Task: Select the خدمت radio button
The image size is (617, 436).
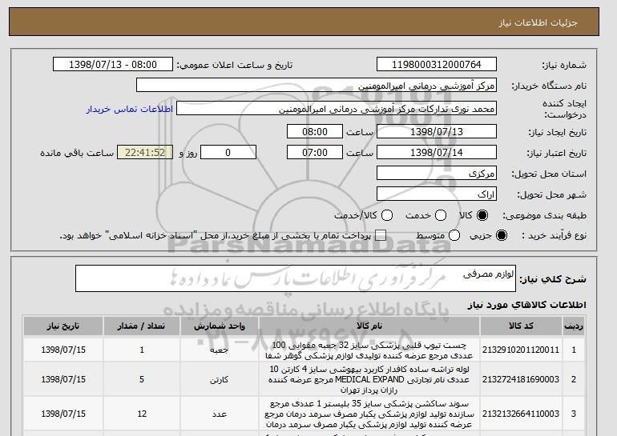Action: [x=441, y=215]
